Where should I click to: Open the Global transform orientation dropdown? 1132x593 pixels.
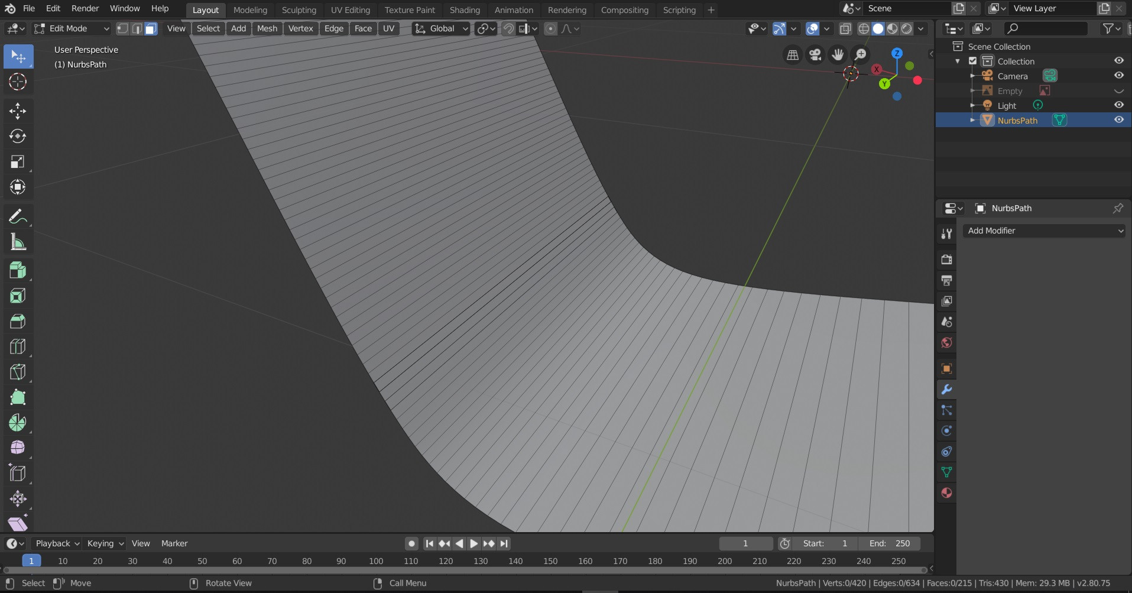point(440,28)
